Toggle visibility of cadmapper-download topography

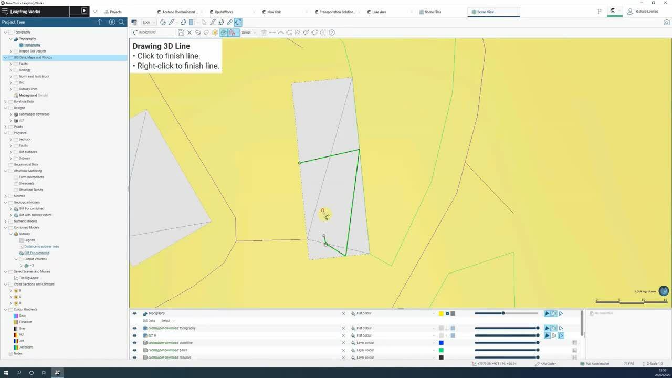134,328
